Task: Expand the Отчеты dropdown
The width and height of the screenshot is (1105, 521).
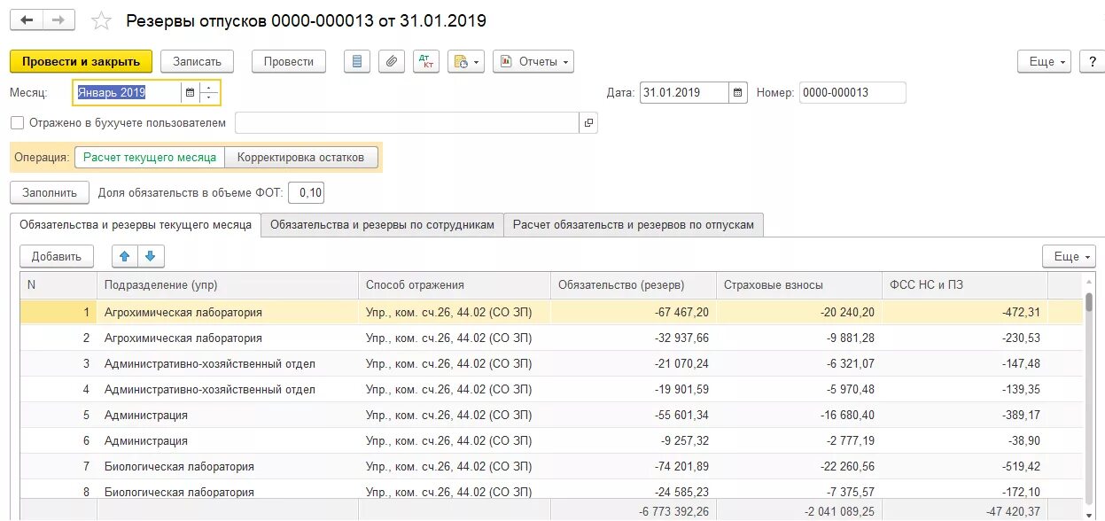Action: [x=533, y=62]
